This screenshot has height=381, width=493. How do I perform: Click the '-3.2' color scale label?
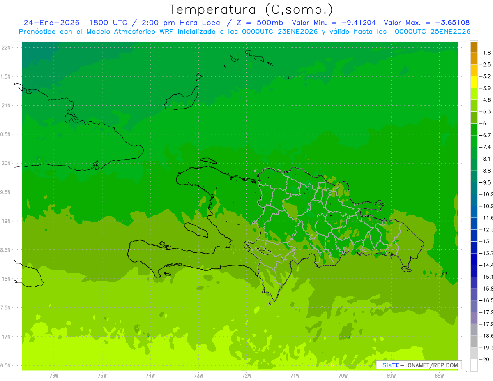485,76
